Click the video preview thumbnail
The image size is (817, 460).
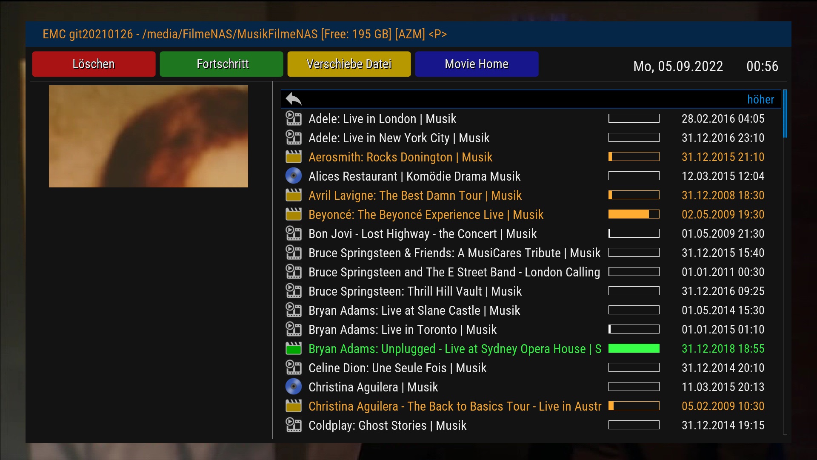[x=148, y=136]
